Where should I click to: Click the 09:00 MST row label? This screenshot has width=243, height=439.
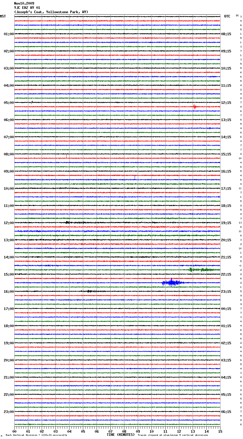pos(9,171)
